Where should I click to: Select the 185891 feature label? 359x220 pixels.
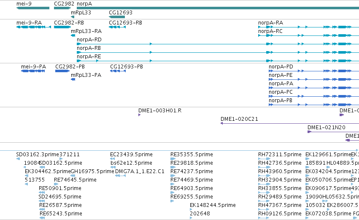(315, 163)
